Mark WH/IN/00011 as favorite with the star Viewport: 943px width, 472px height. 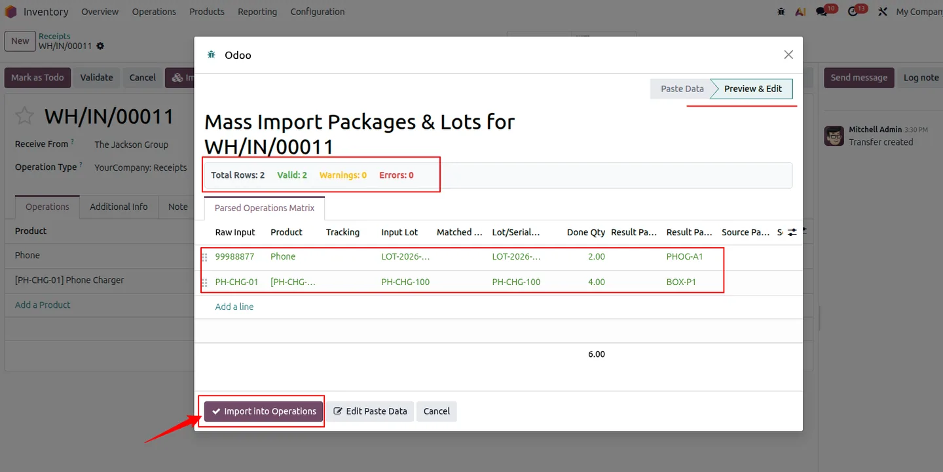[x=24, y=116]
